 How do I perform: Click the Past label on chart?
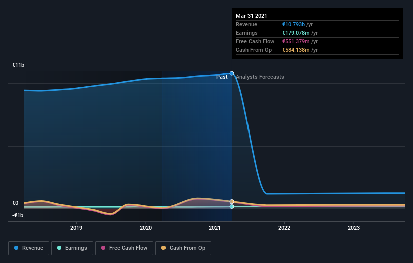click(x=222, y=77)
